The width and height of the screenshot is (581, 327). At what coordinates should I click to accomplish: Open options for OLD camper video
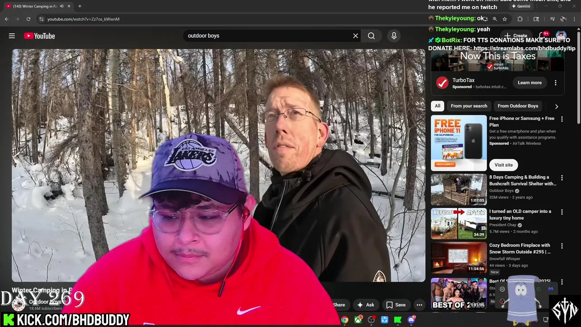[x=562, y=212]
